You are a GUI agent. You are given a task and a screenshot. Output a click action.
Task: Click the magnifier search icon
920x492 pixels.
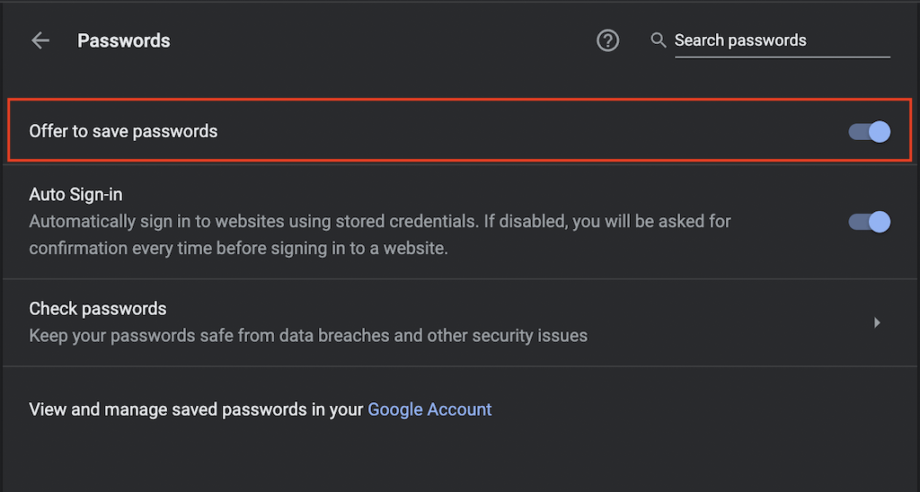(659, 40)
